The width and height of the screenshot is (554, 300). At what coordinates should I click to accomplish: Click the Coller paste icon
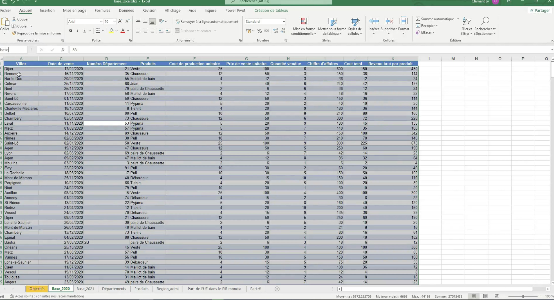pos(5,22)
